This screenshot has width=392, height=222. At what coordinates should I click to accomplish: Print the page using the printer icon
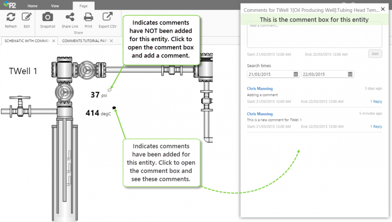pyautogui.click(x=88, y=17)
